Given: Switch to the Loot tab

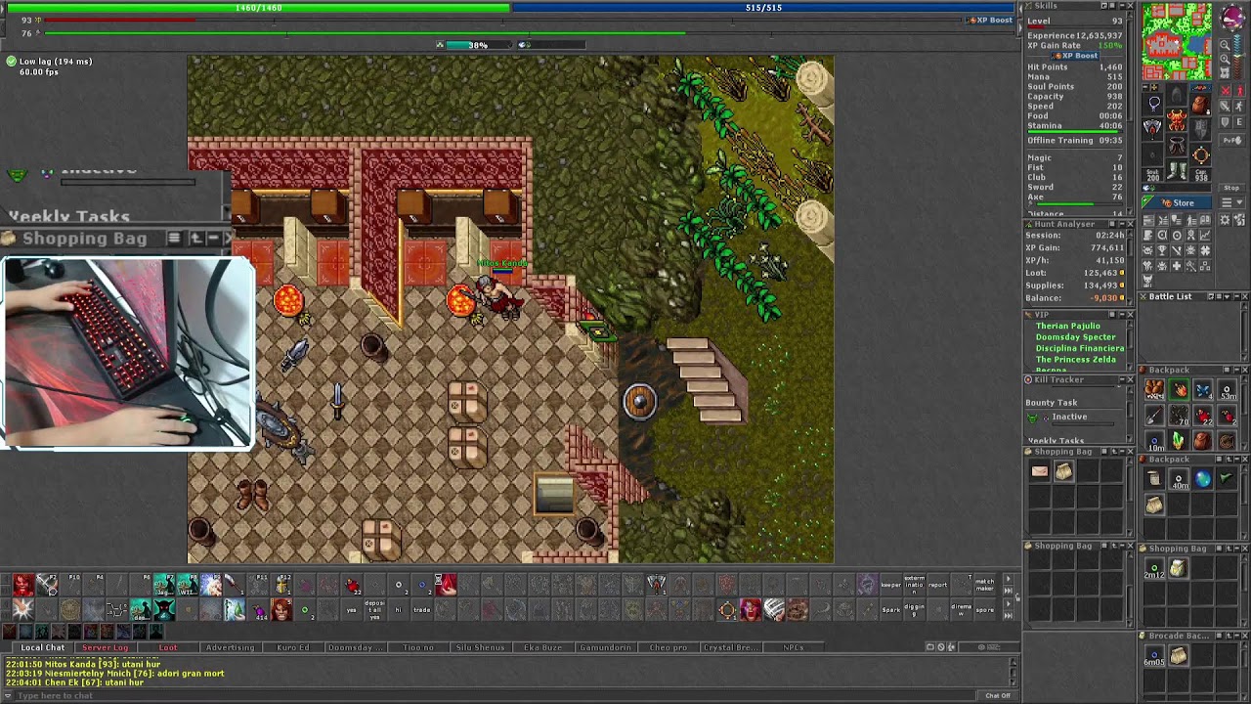Looking at the screenshot, I should (168, 647).
